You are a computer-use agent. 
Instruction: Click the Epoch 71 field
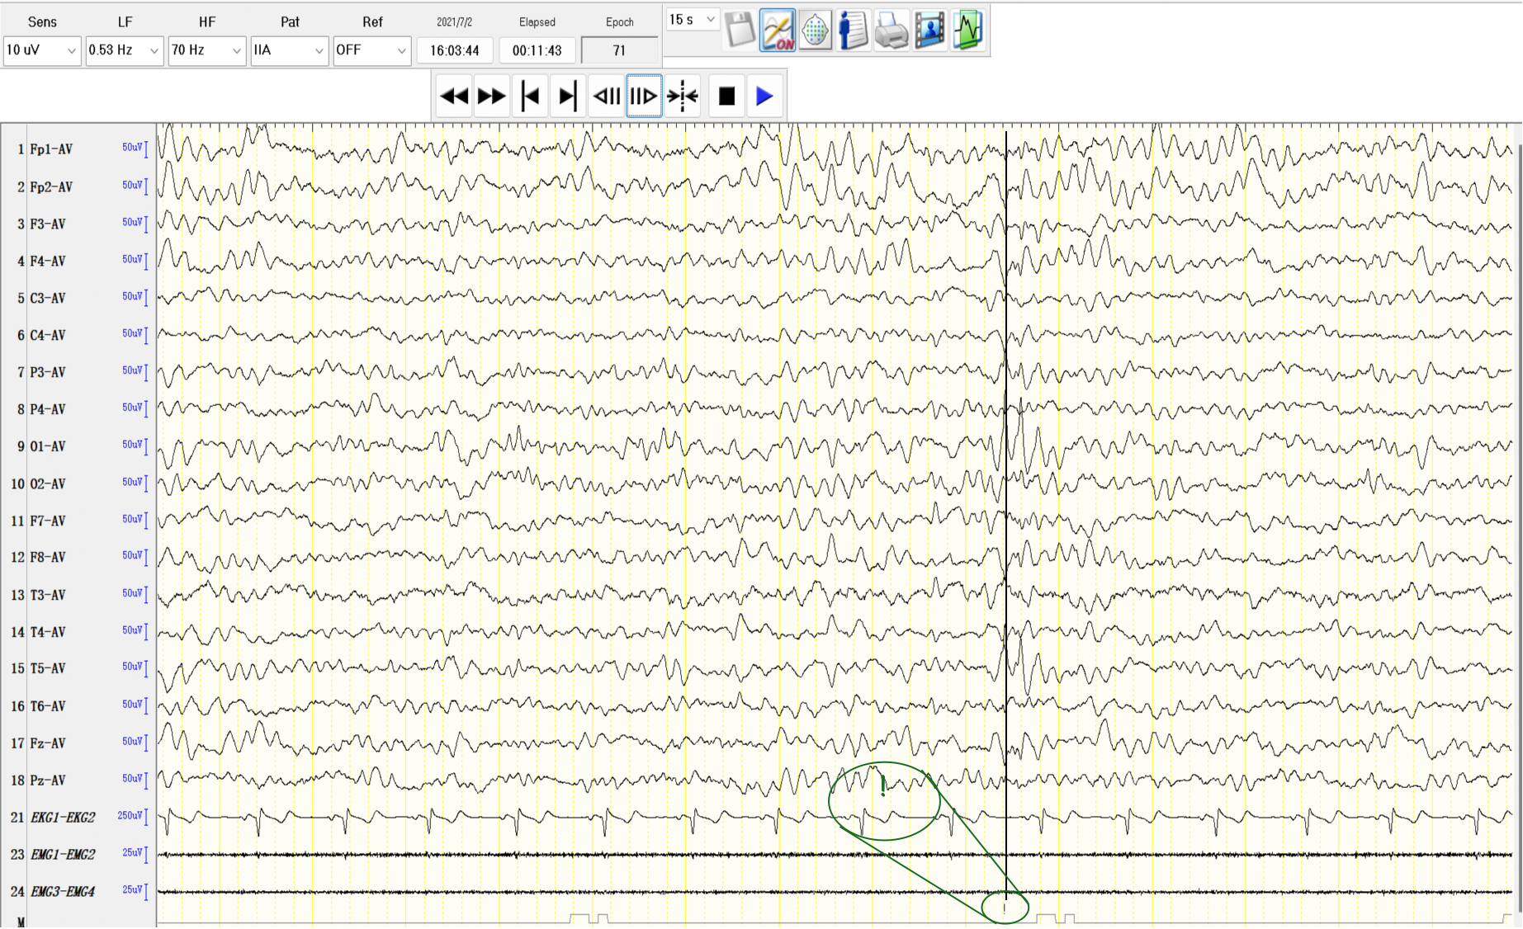pos(618,50)
